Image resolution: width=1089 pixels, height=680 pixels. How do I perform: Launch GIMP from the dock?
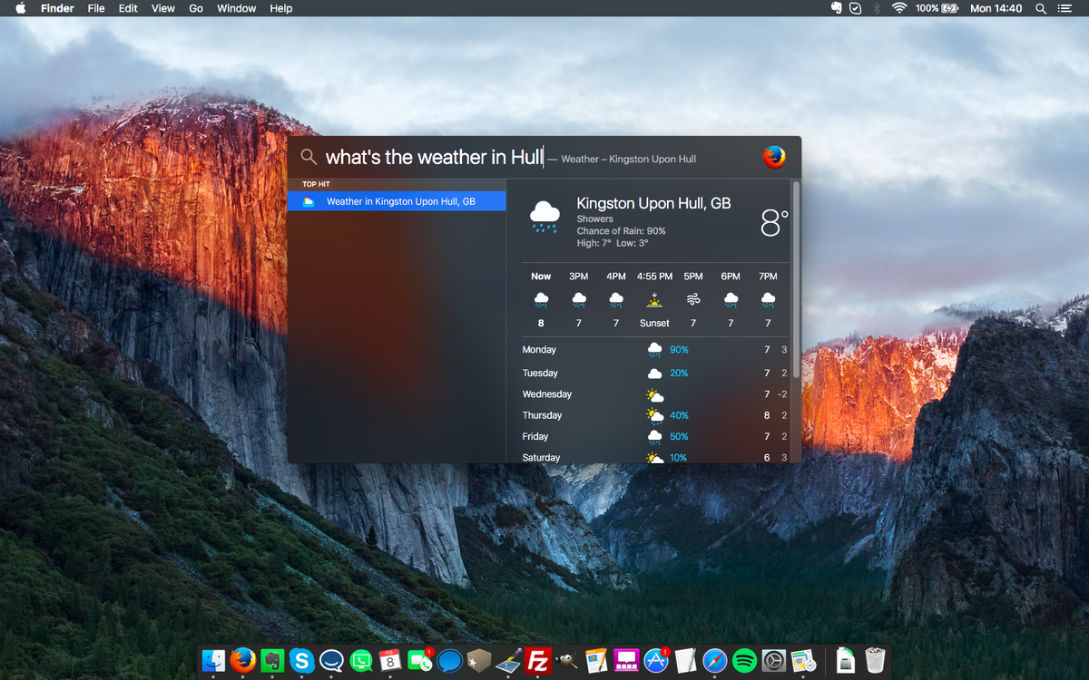[566, 662]
